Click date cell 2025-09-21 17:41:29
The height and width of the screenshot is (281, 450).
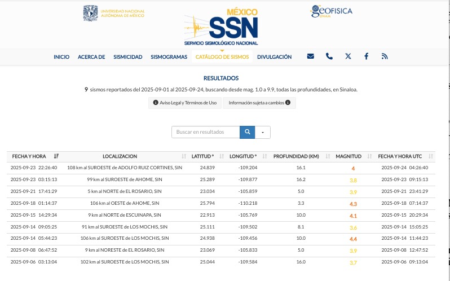(x=34, y=191)
